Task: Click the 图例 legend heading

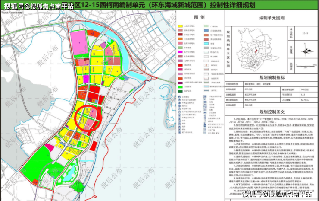Action: 199,17
